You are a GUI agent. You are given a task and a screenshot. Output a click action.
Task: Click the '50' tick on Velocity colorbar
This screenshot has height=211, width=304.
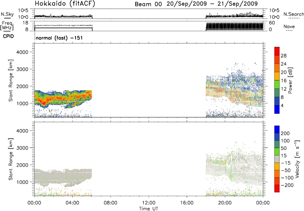[x=283, y=148]
